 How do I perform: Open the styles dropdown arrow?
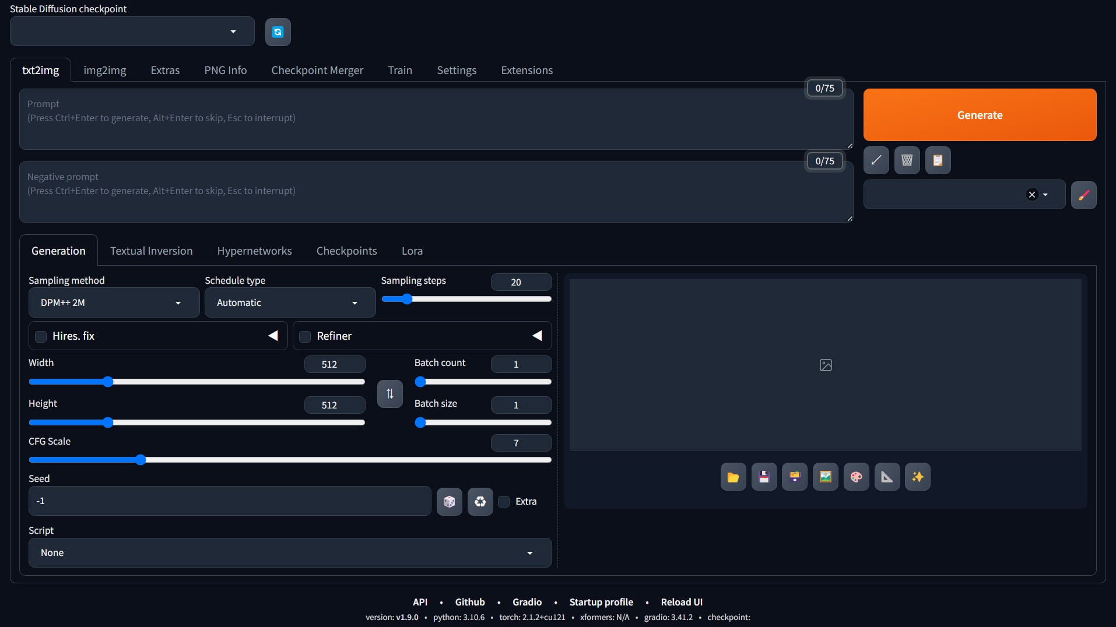1045,195
